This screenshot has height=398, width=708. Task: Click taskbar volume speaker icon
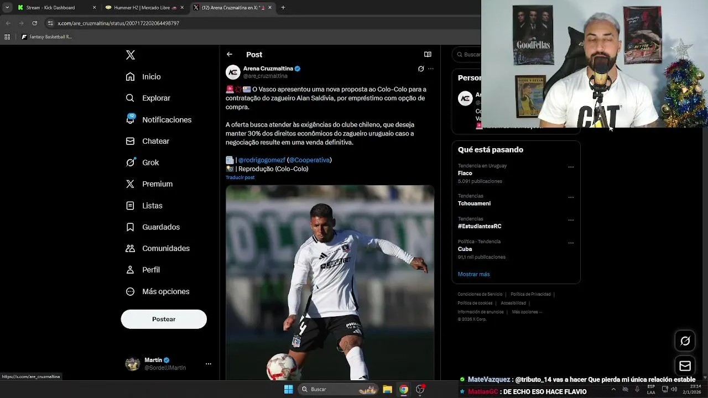[674, 389]
